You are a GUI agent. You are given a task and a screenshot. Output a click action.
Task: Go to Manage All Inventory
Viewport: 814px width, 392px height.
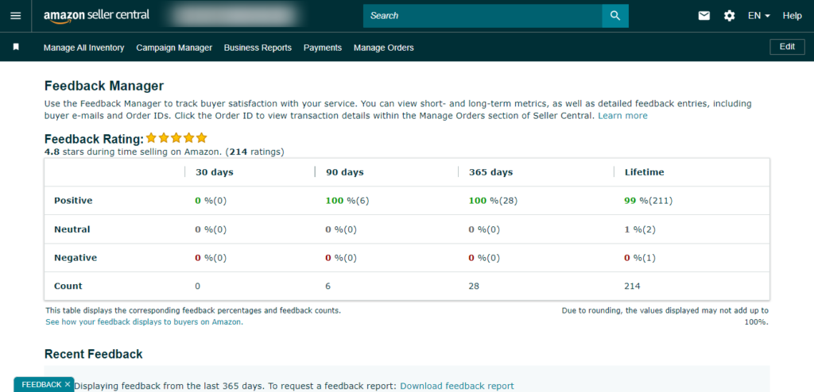click(83, 48)
